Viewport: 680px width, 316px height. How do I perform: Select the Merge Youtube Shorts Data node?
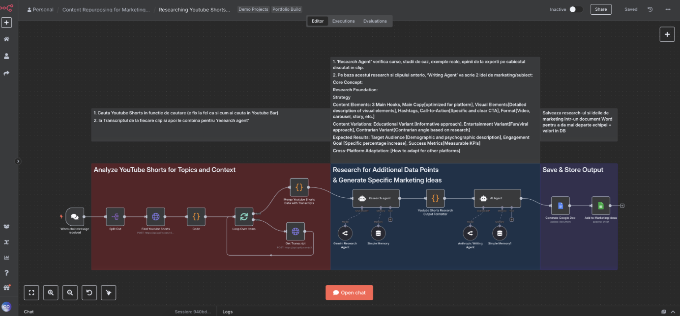click(x=299, y=187)
